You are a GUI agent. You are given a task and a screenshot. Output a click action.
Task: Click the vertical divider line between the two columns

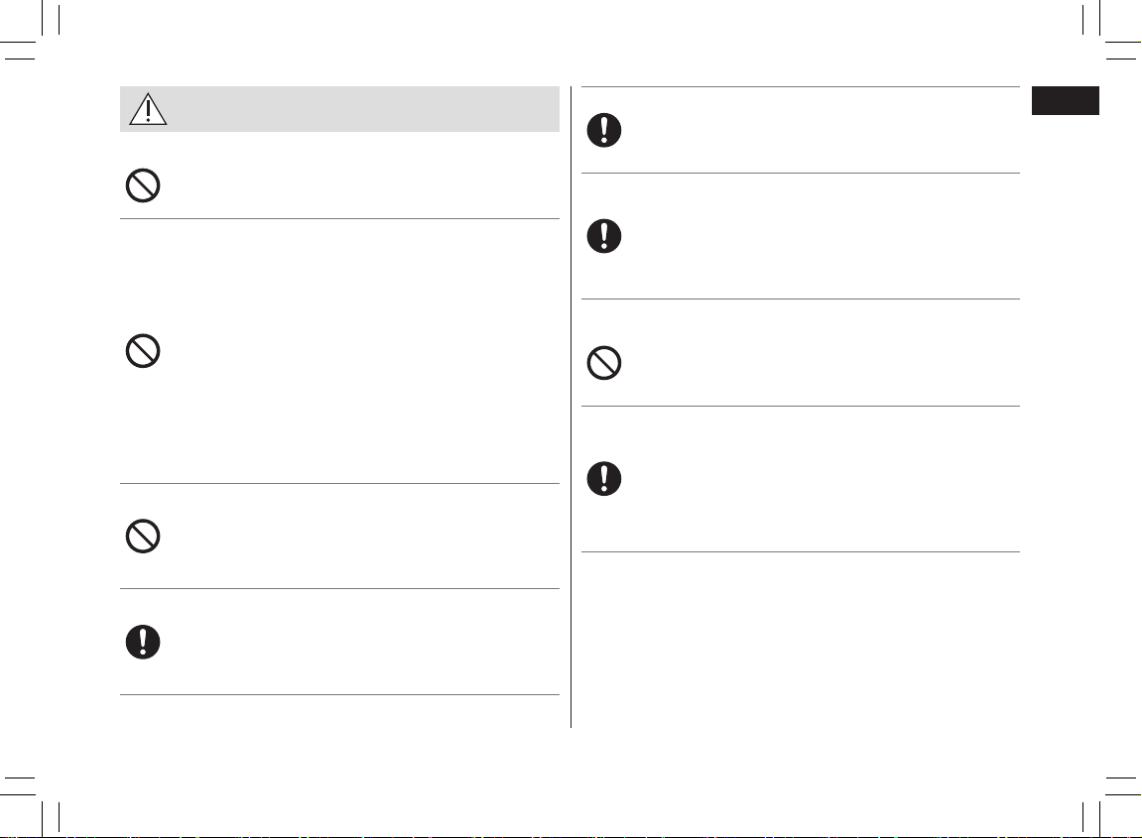coord(571,407)
